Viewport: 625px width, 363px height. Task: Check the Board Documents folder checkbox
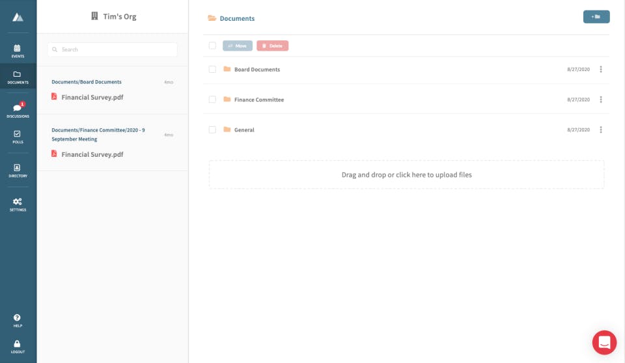coord(212,69)
